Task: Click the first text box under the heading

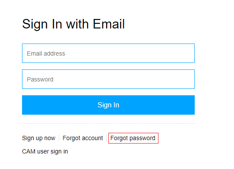Action: (x=108, y=53)
